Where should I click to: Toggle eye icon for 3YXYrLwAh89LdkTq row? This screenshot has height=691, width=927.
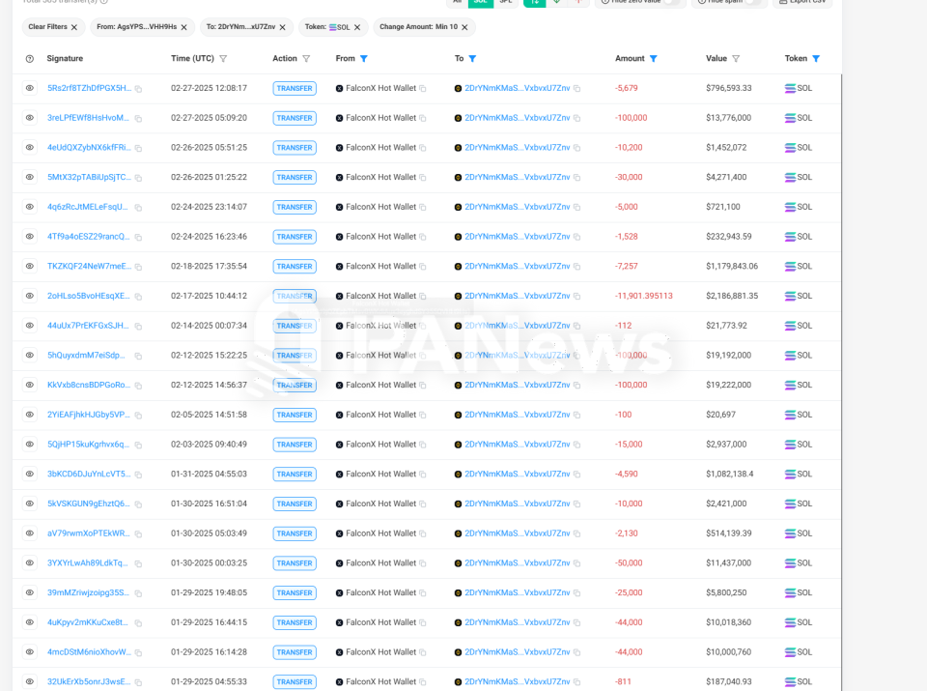30,563
